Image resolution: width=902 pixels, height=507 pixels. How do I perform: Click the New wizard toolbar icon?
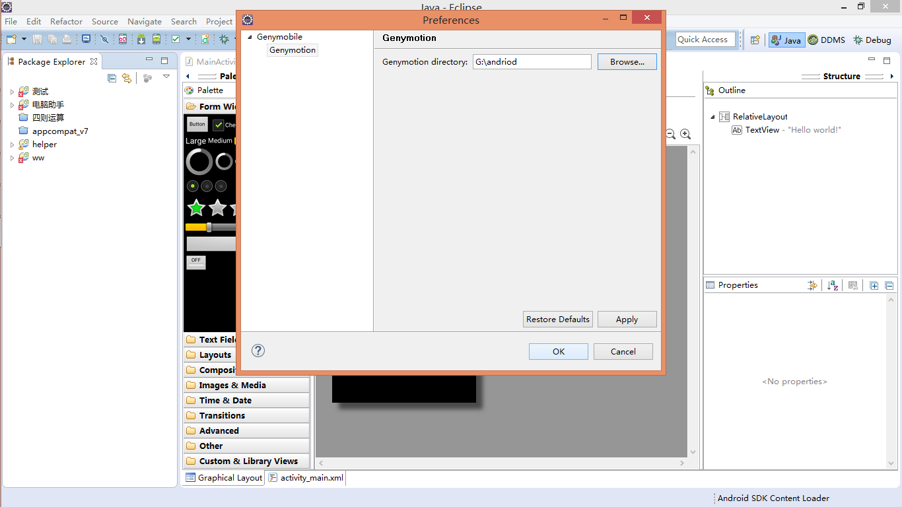tap(11, 40)
